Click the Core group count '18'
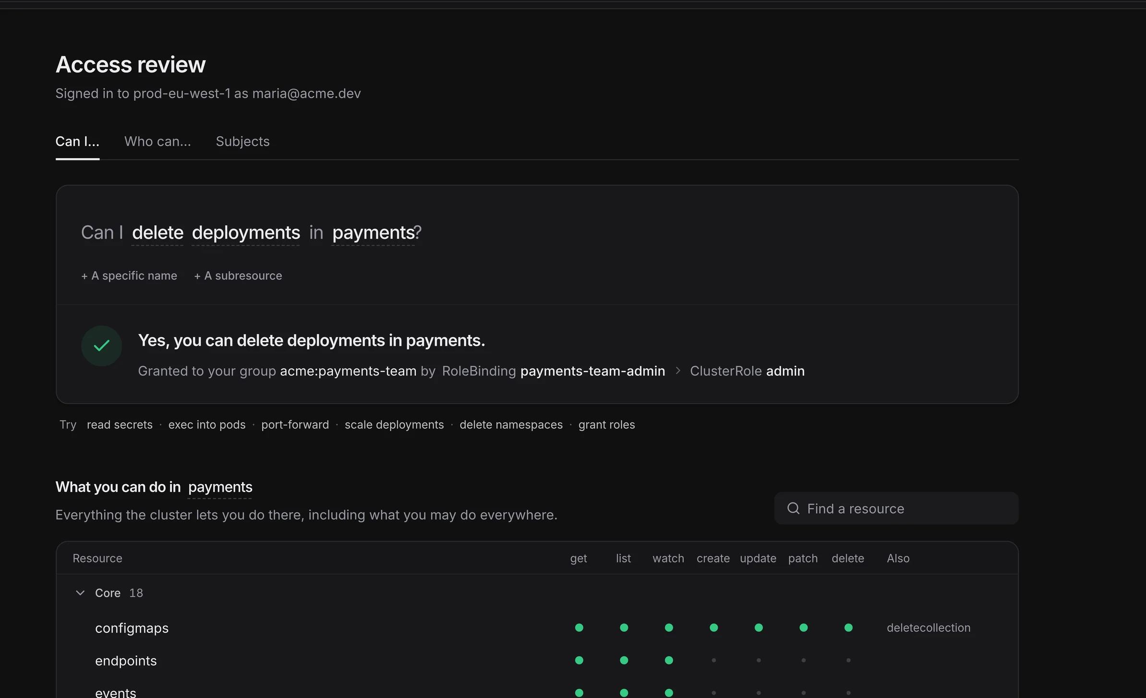The width and height of the screenshot is (1146, 698). point(136,593)
